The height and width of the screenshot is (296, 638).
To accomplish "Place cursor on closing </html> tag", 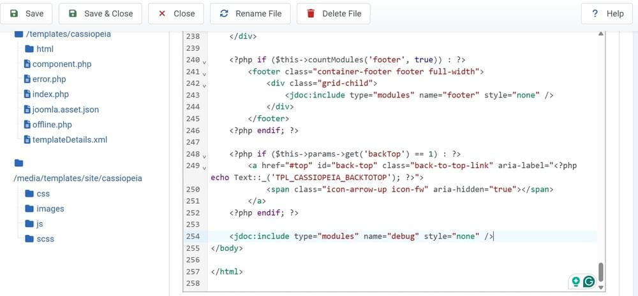I will point(227,272).
